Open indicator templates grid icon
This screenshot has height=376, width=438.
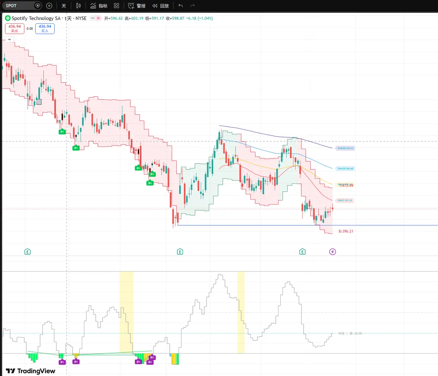(116, 6)
